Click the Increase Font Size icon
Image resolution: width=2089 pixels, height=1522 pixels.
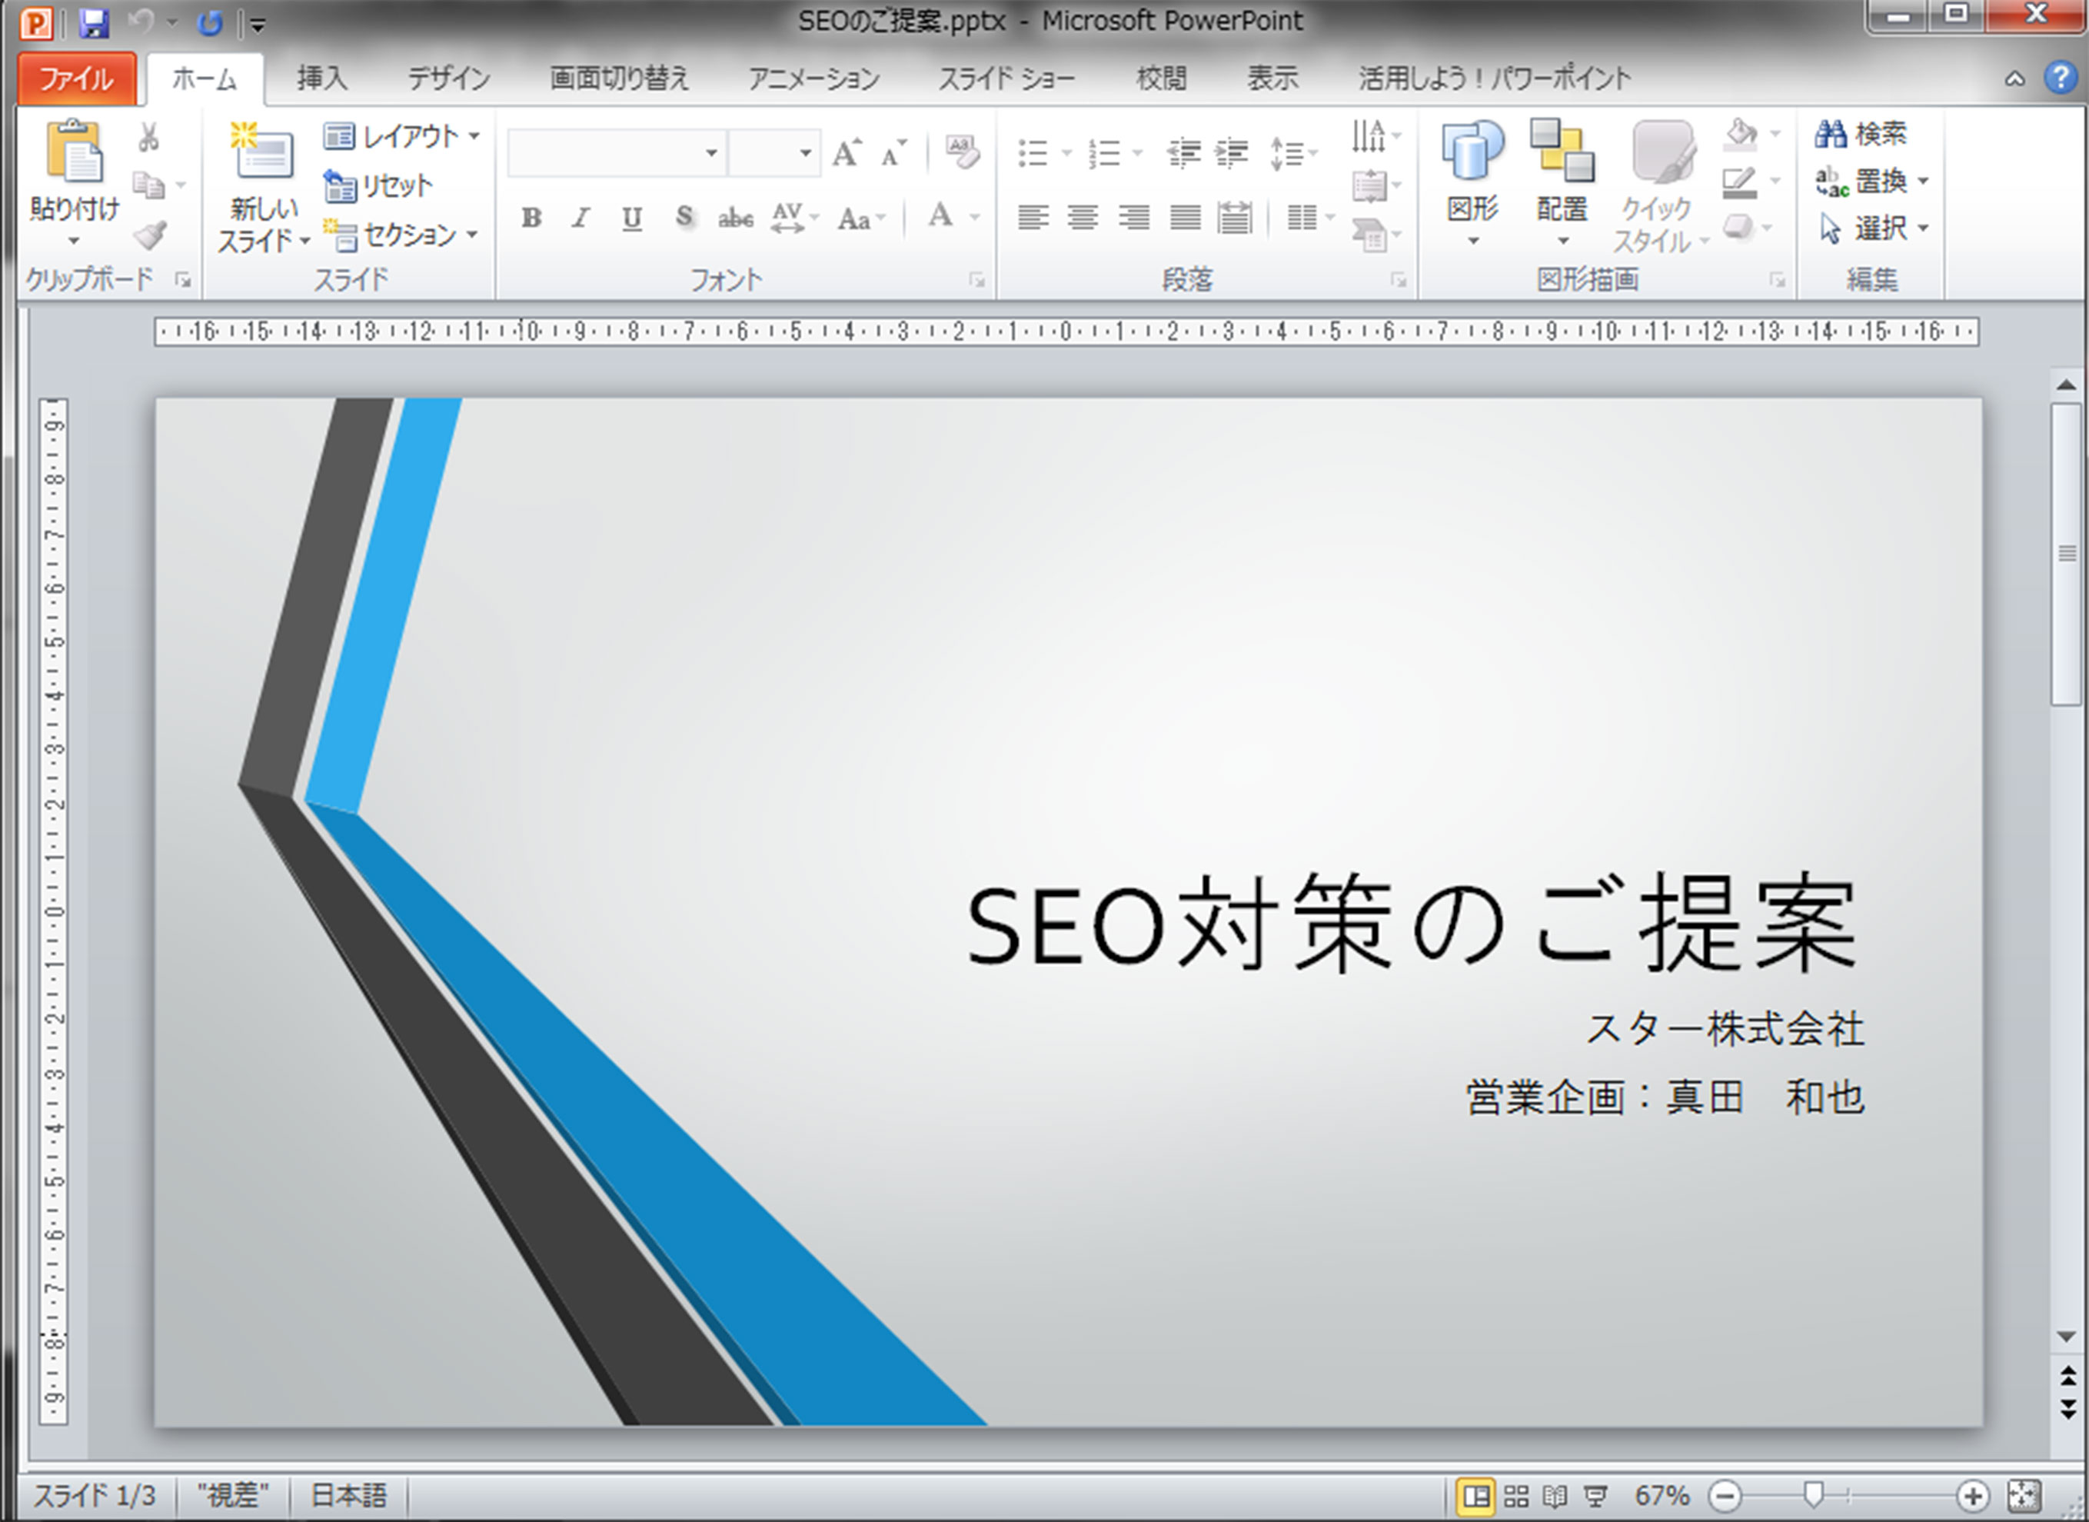[x=847, y=152]
